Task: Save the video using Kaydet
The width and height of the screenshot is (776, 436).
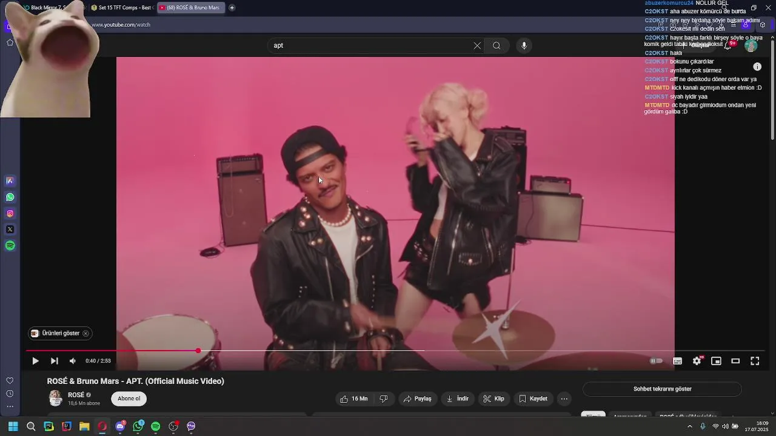Action: 533,398
